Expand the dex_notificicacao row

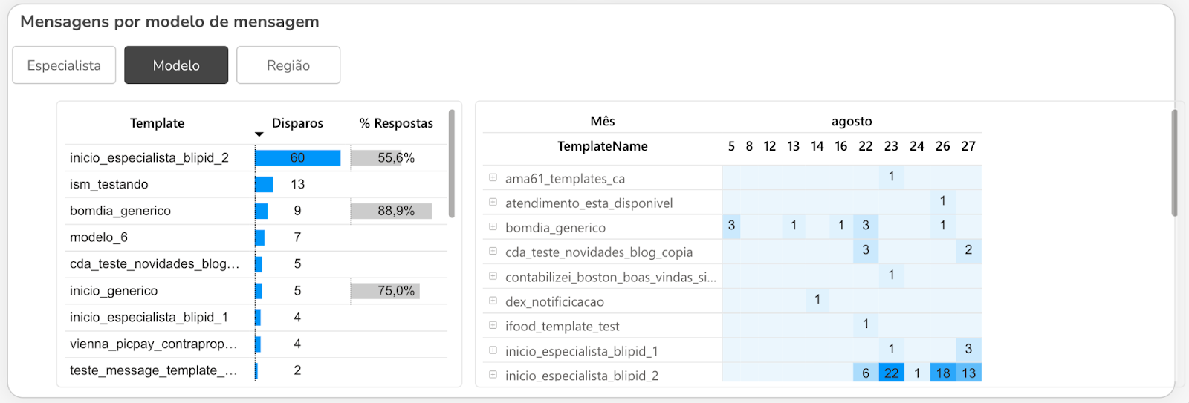(493, 301)
